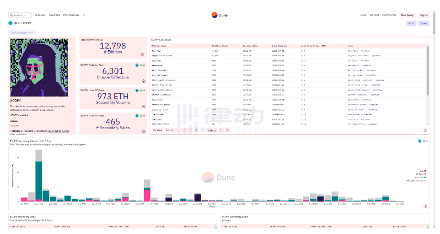Viewport: 440px width, 234px height.
Task: Sort by Last Sale Price (ETH) column
Action: coord(314,46)
